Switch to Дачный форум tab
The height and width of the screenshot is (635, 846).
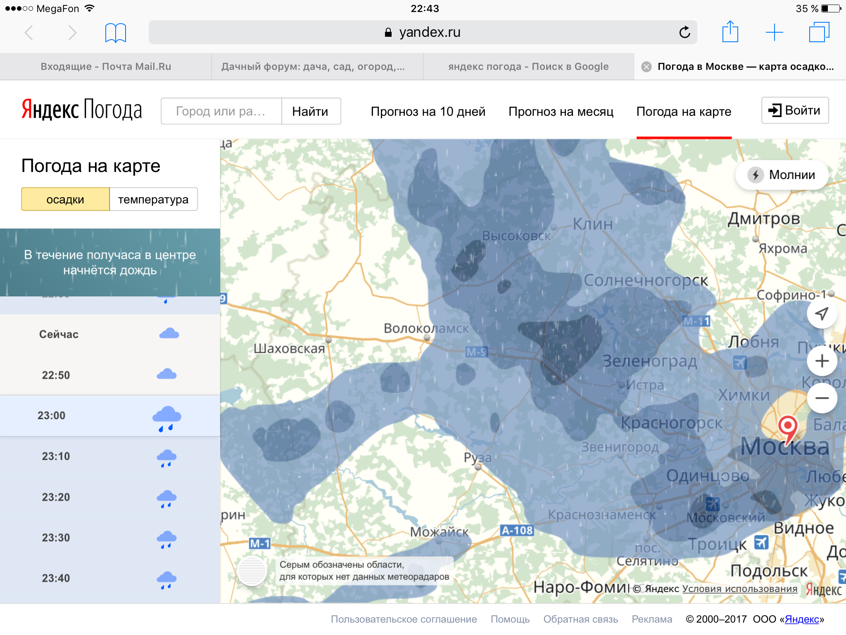click(317, 67)
